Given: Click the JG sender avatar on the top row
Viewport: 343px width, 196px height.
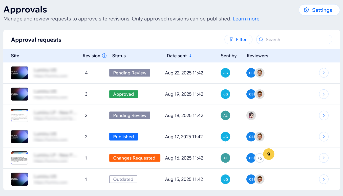Looking at the screenshot, I should (225, 73).
